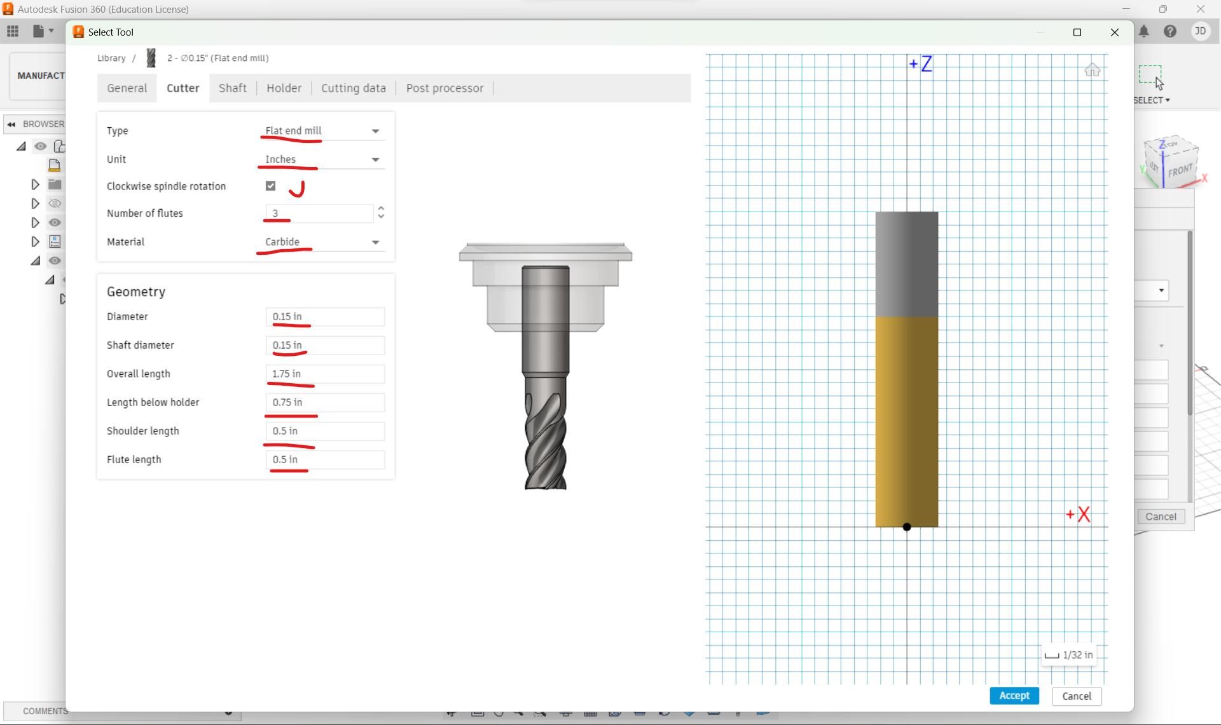Open the notifications bell icon

click(1143, 32)
